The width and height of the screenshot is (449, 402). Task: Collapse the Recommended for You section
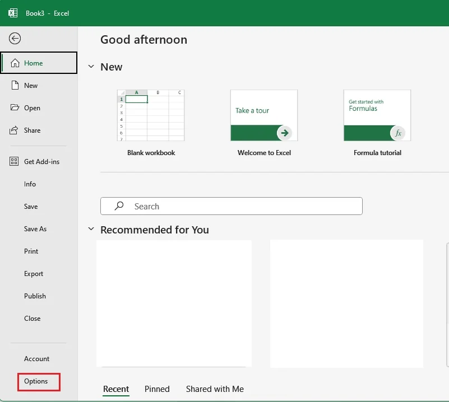coord(91,230)
